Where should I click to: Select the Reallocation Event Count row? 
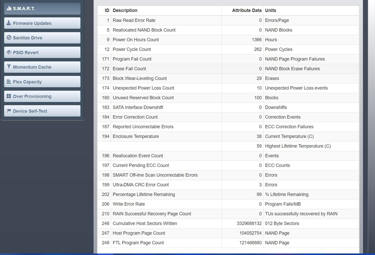tap(228, 156)
